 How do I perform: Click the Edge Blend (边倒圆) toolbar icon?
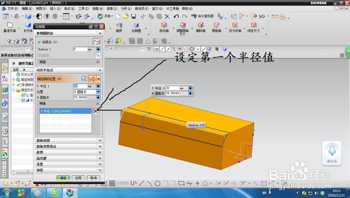tap(136, 27)
